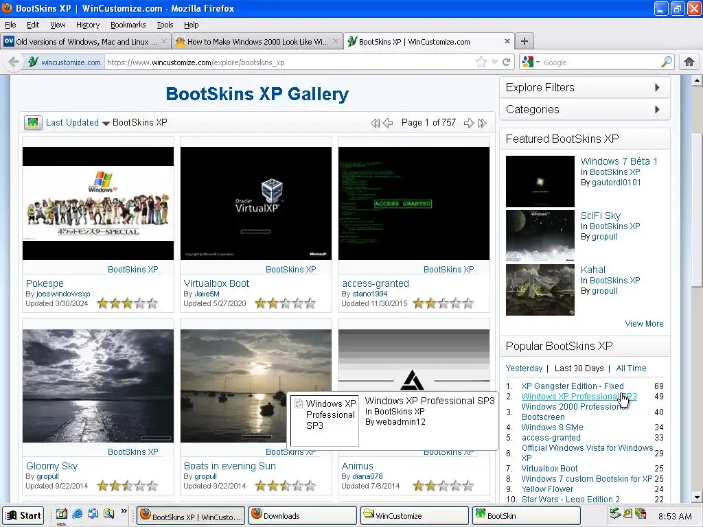The width and height of the screenshot is (703, 527).
Task: Click View More under Featured BootSkins
Action: tap(644, 324)
